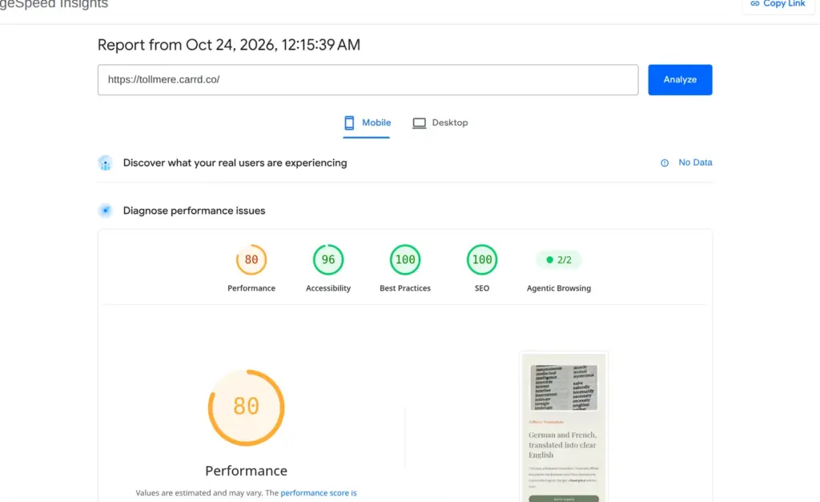Click the chain link icon
This screenshot has height=502, width=820.
pos(754,4)
